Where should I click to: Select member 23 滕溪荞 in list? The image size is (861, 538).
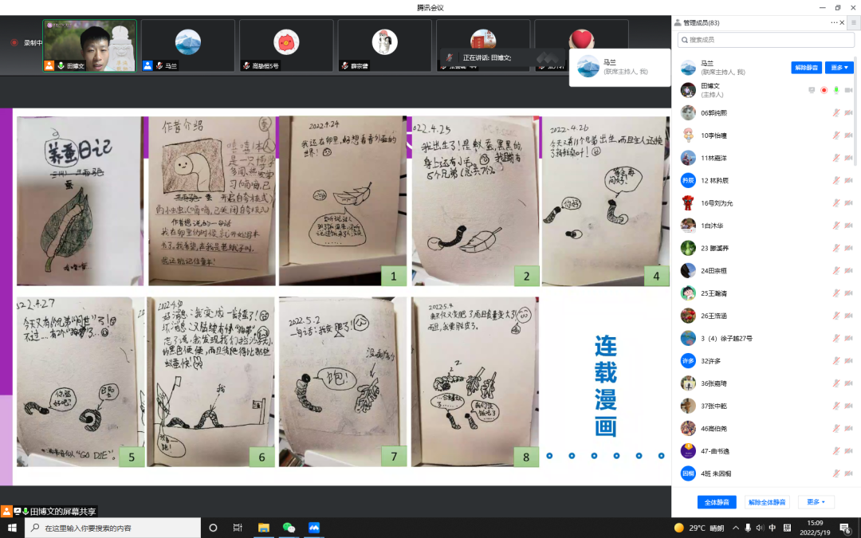766,248
